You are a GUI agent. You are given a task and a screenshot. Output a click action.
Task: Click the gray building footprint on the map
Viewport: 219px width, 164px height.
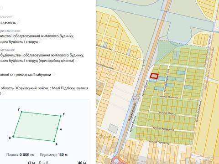[x=114, y=128]
